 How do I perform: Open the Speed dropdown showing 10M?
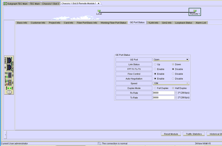(x=171, y=83)
